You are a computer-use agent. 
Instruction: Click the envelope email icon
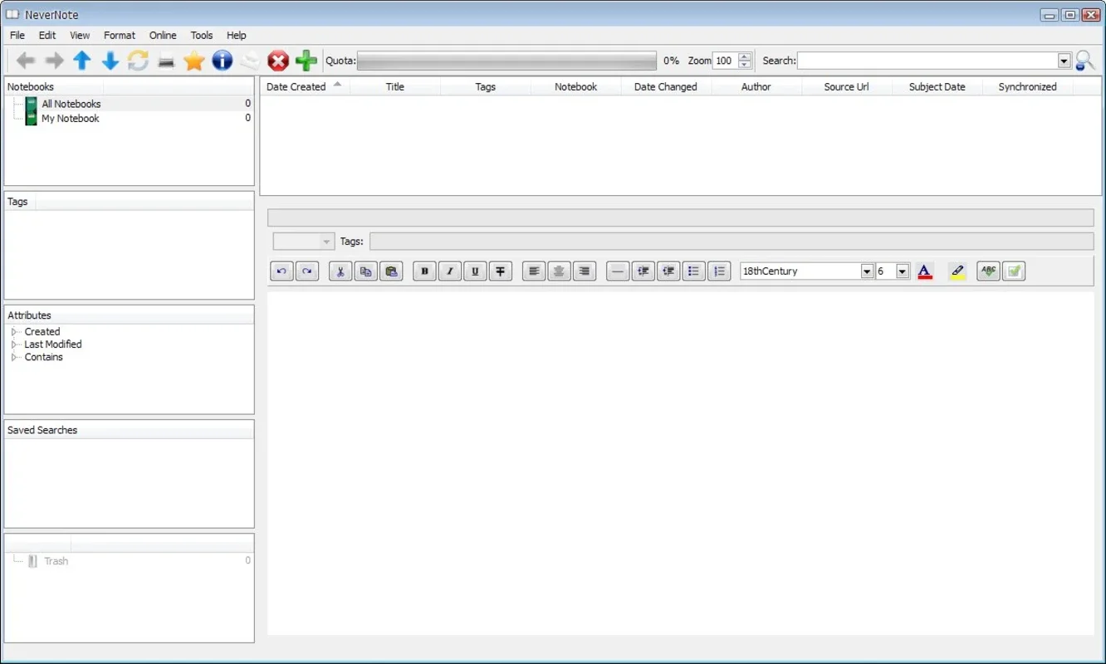(x=250, y=61)
